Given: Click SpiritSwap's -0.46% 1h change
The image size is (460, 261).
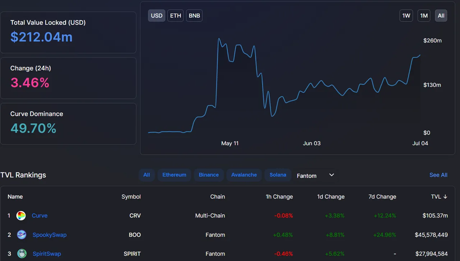Looking at the screenshot, I should (x=284, y=254).
